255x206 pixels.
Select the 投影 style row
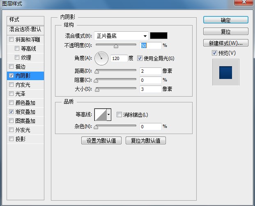pyautogui.click(x=25, y=139)
